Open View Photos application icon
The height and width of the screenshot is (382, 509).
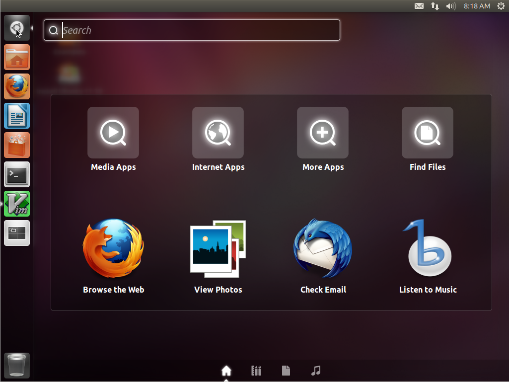pyautogui.click(x=218, y=249)
